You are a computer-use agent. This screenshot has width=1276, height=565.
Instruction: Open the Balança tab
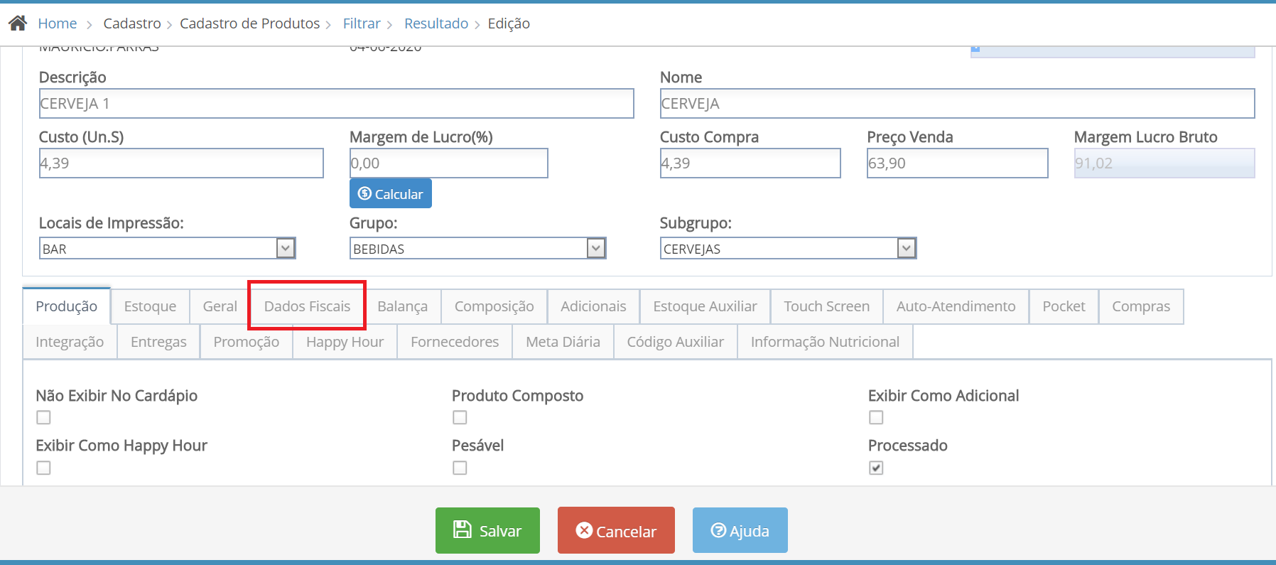tap(402, 306)
